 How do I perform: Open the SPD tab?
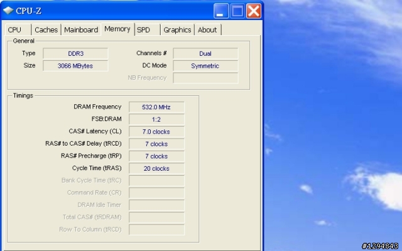148,29
